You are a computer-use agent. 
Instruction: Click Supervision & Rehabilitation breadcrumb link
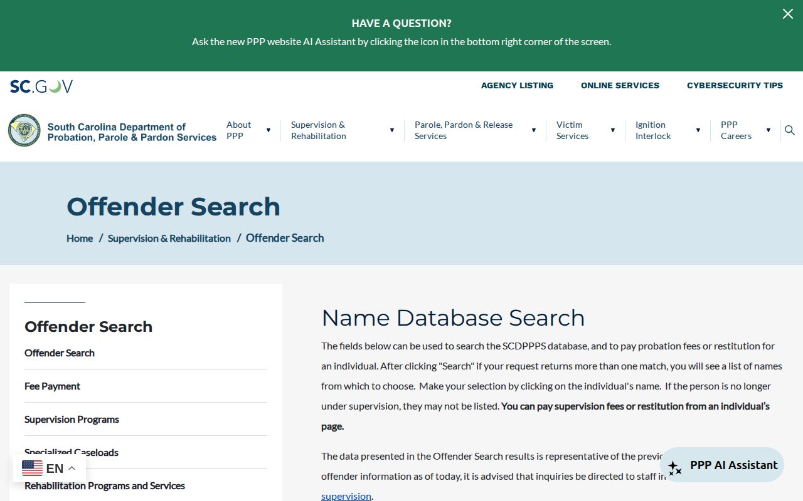169,238
